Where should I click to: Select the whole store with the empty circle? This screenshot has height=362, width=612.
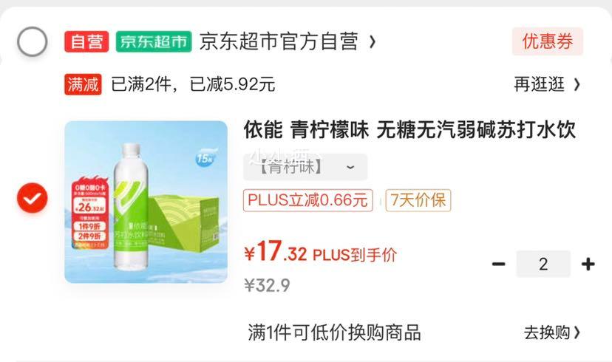(x=33, y=41)
